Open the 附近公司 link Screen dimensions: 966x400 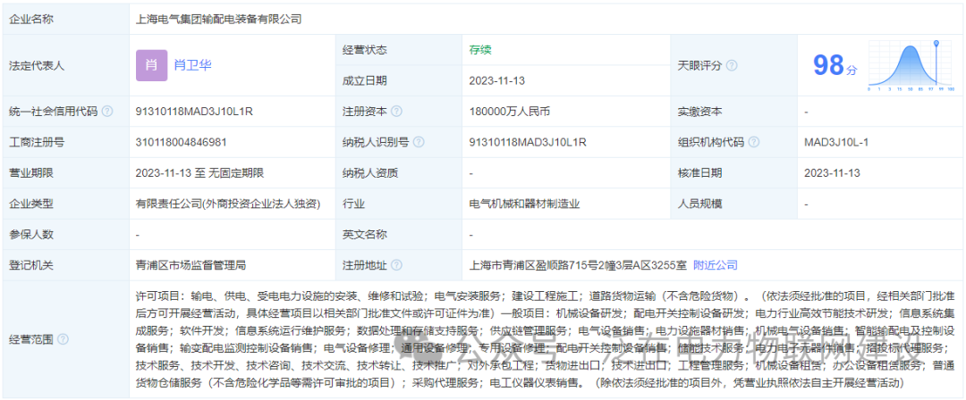pos(716,265)
